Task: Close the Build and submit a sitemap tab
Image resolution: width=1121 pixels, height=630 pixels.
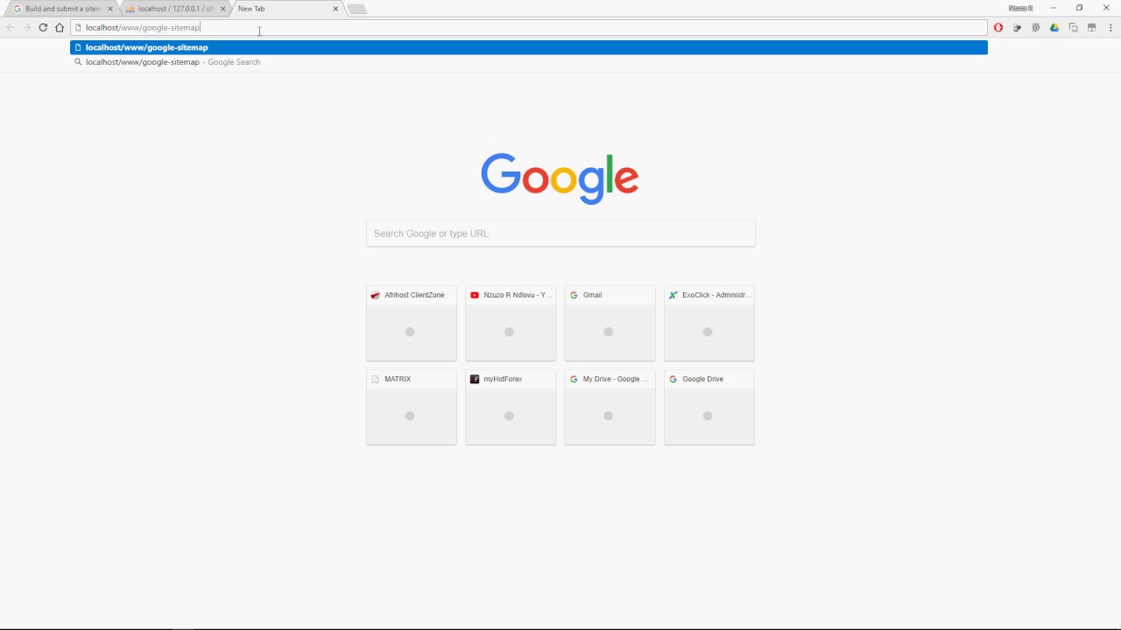Action: tap(110, 9)
